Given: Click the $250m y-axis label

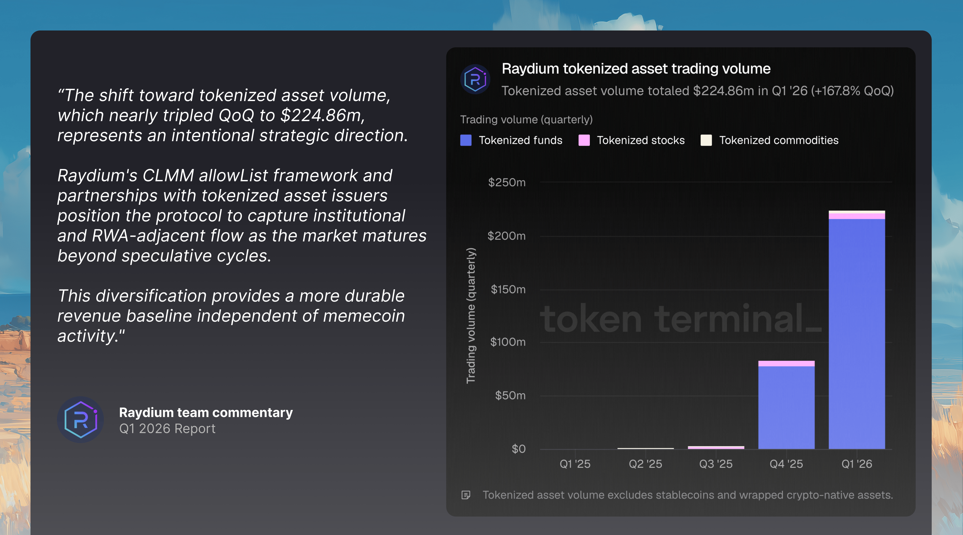Looking at the screenshot, I should 507,182.
